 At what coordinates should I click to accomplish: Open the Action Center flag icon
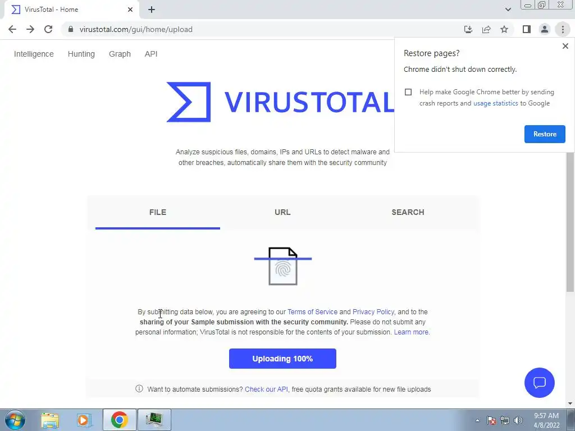(491, 420)
